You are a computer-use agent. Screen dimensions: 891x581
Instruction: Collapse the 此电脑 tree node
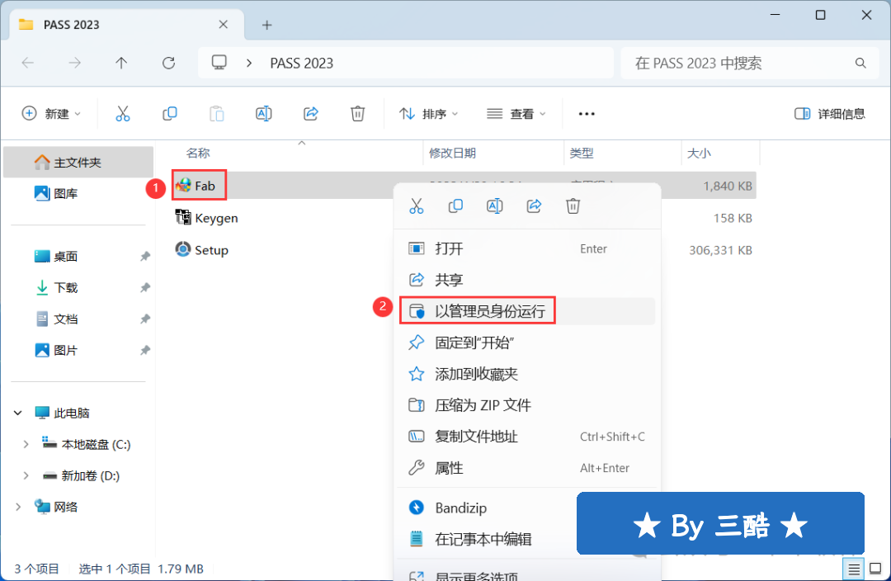coord(18,413)
